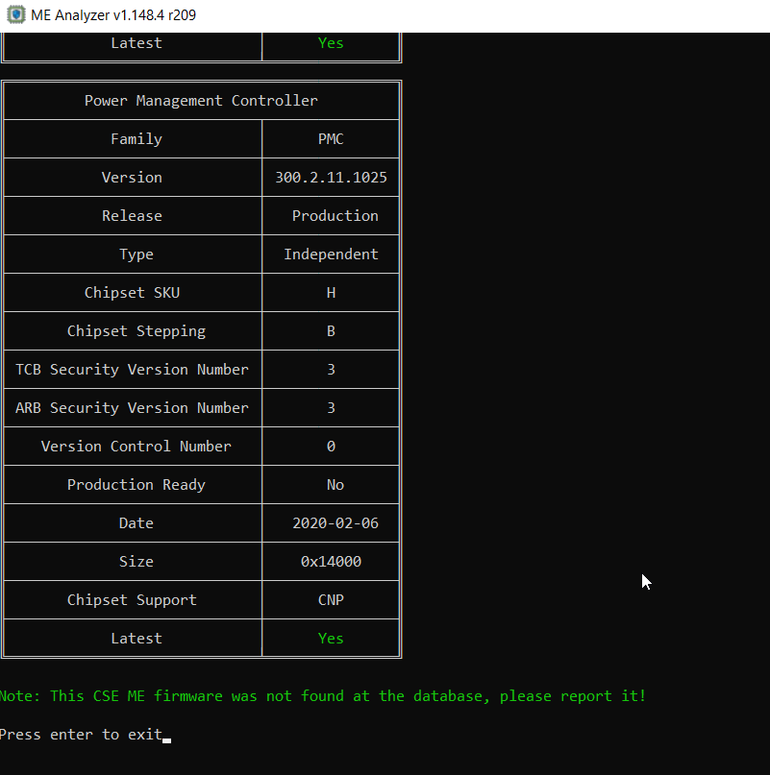Screen dimensions: 770x775
Task: Click the 'Chipset Support' label
Action: 132,600
